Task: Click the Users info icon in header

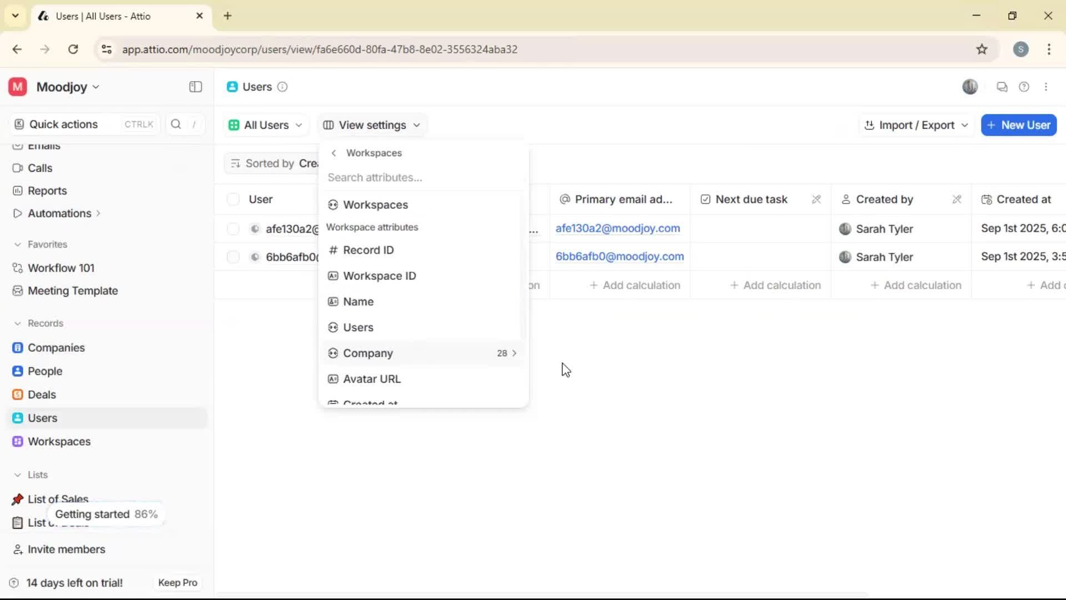Action: [283, 87]
